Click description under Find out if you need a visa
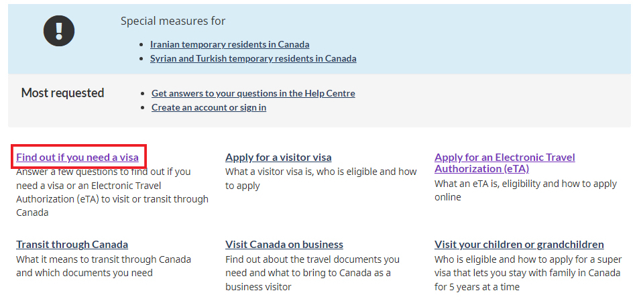 (x=112, y=192)
